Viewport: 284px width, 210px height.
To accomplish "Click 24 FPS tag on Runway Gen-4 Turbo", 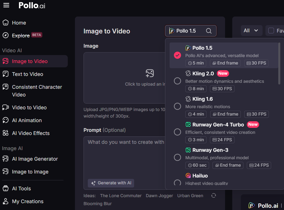I will pyautogui.click(x=222, y=140).
